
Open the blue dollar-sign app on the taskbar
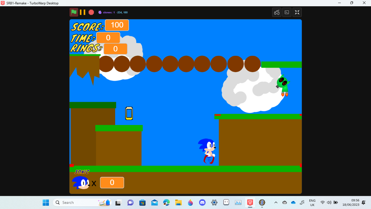(262, 202)
